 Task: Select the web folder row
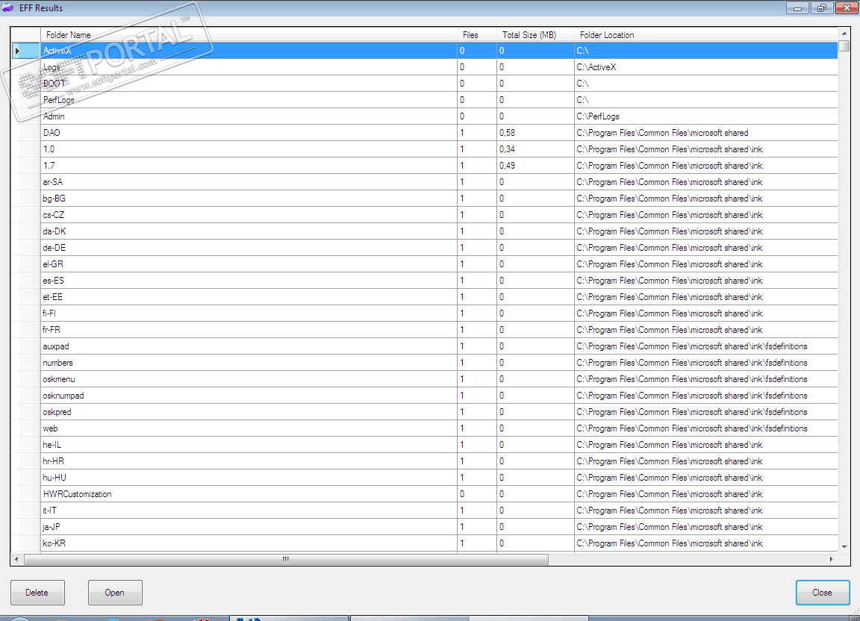coord(425,429)
